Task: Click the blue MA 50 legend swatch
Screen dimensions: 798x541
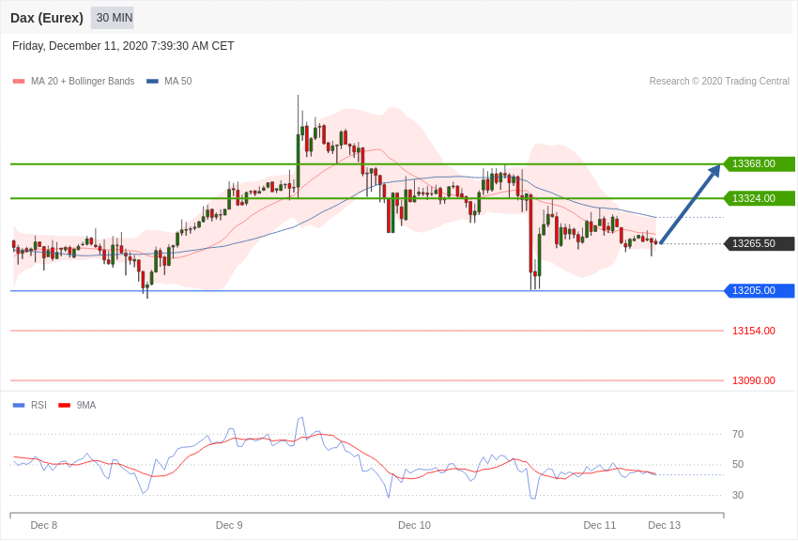Action: click(152, 82)
